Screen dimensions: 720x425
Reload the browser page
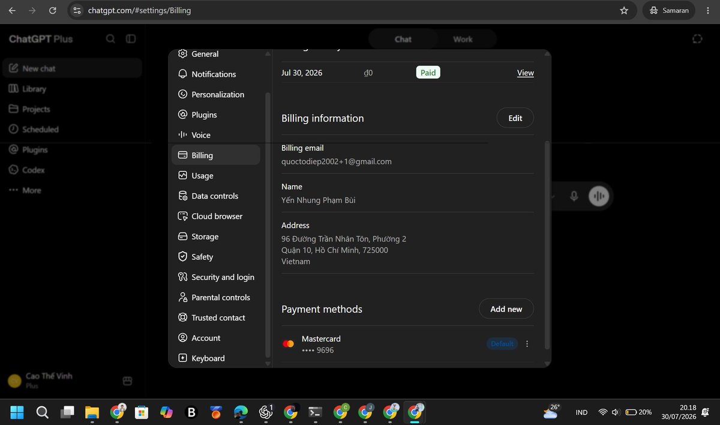[x=52, y=10]
